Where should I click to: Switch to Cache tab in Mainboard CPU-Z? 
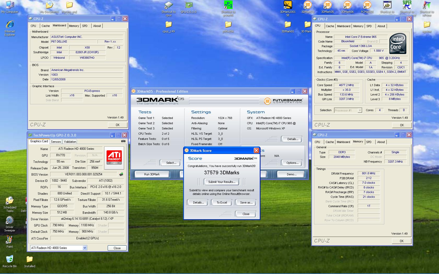point(45,26)
